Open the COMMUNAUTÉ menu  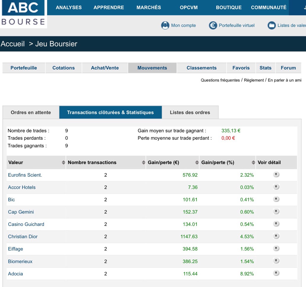click(269, 7)
